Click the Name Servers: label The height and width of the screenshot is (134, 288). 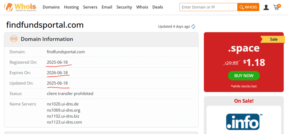coord(23,104)
